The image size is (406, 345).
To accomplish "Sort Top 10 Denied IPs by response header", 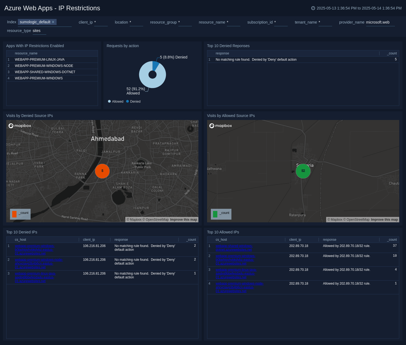I will pos(121,240).
